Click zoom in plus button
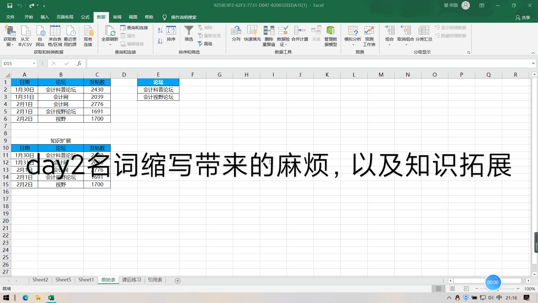This screenshot has width=538, height=303. (518, 289)
